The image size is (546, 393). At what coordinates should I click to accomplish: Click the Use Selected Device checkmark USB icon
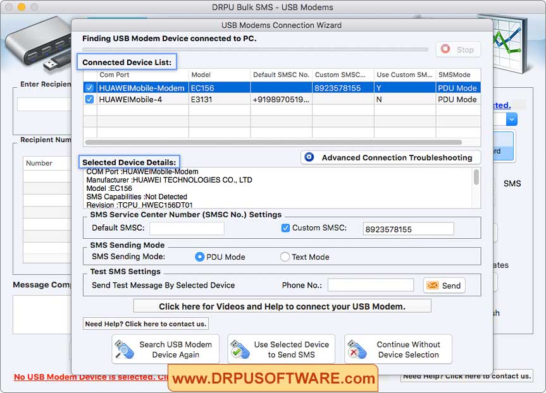click(x=240, y=349)
